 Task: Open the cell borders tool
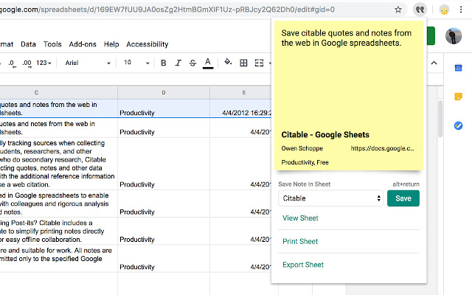[244, 63]
